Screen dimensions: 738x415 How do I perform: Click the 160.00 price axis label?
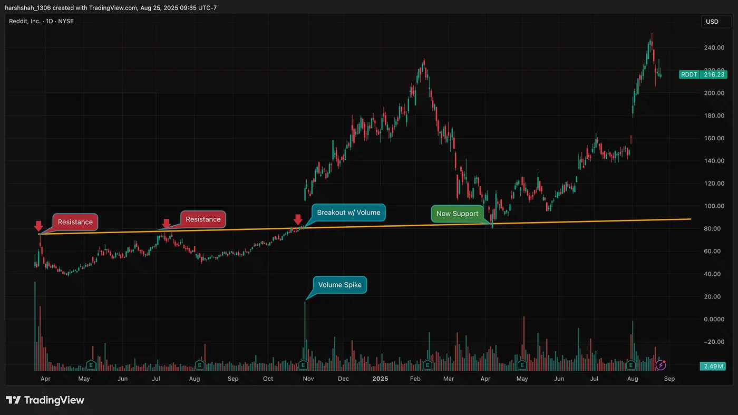click(713, 138)
